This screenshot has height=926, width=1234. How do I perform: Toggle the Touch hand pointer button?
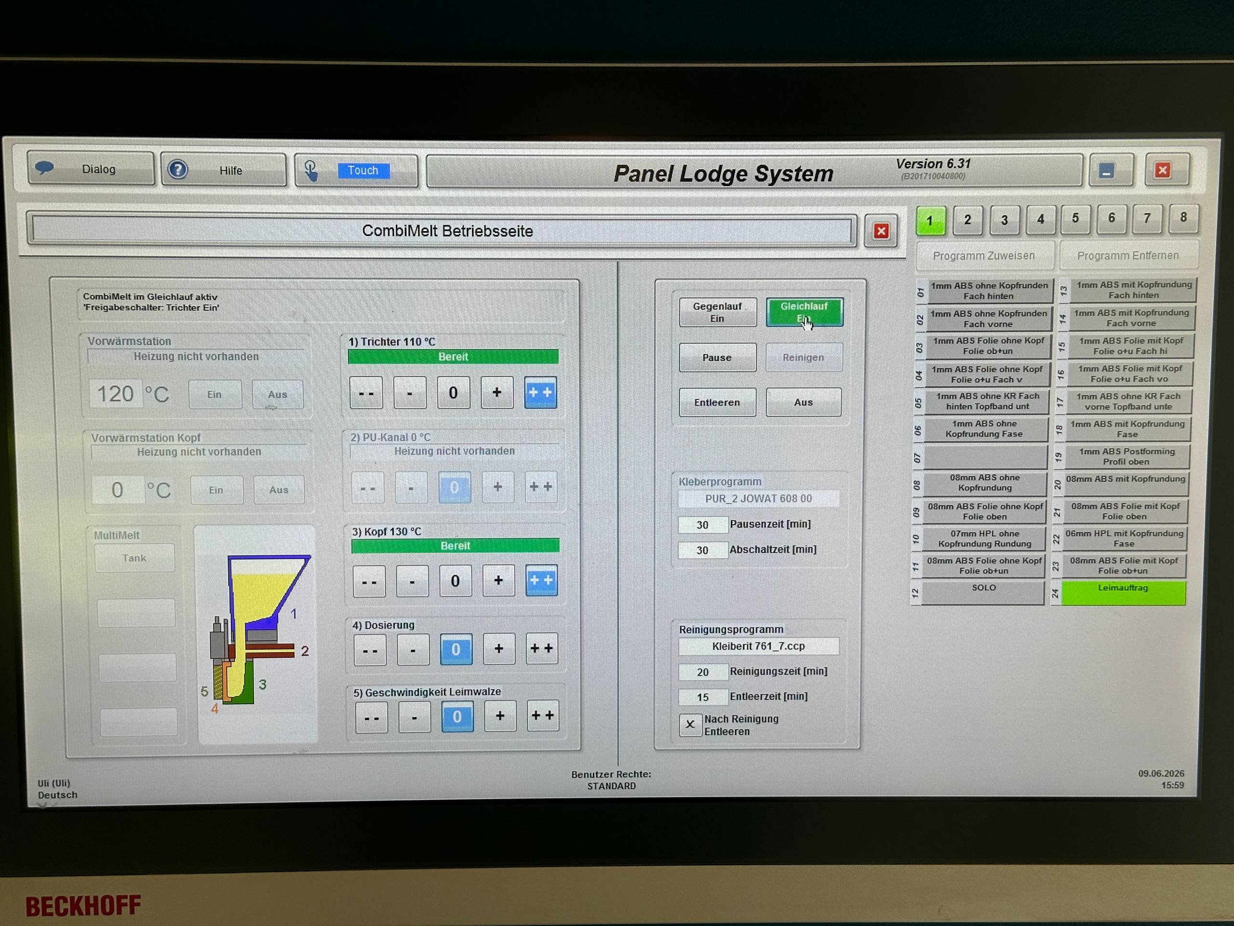pyautogui.click(x=356, y=170)
